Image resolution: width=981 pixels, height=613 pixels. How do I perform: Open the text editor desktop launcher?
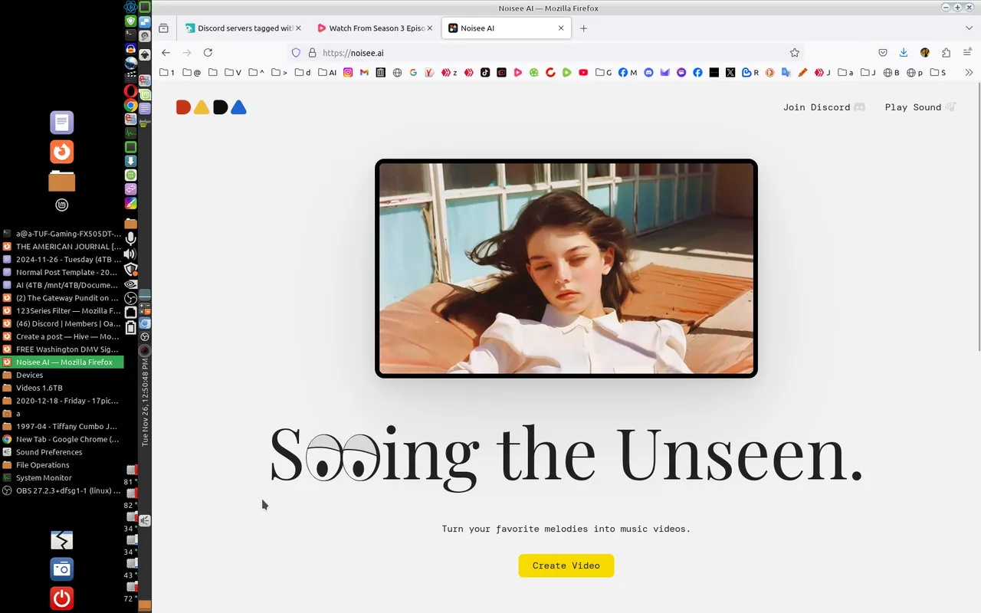[x=62, y=123]
